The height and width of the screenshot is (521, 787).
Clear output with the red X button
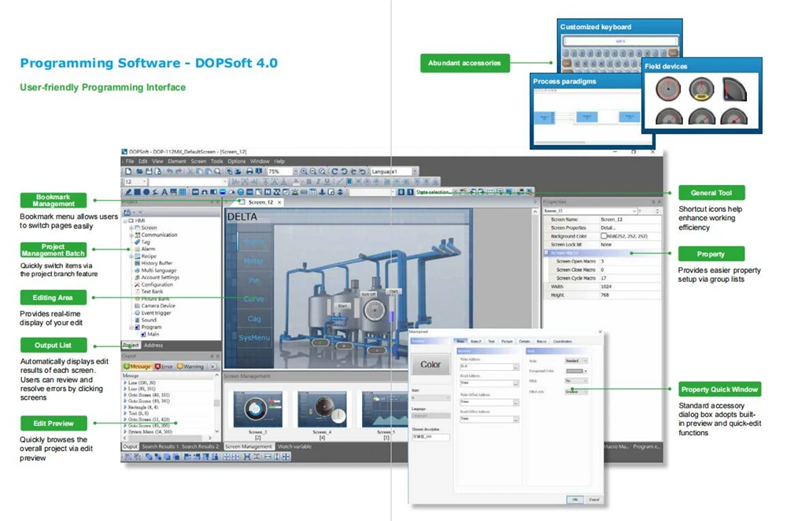pos(212,367)
